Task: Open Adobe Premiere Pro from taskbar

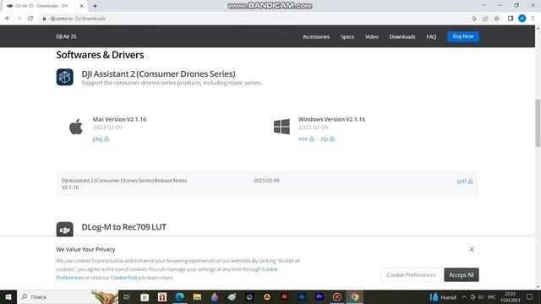Action: [320, 296]
